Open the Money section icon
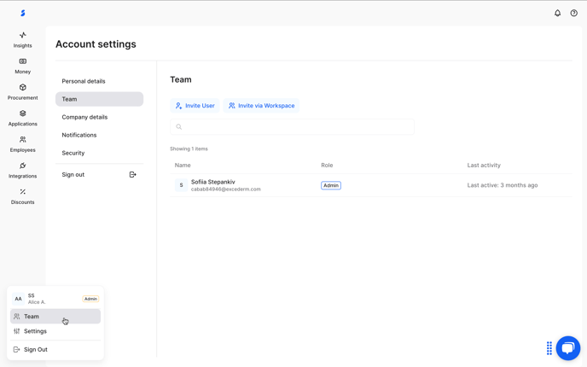 (22, 61)
